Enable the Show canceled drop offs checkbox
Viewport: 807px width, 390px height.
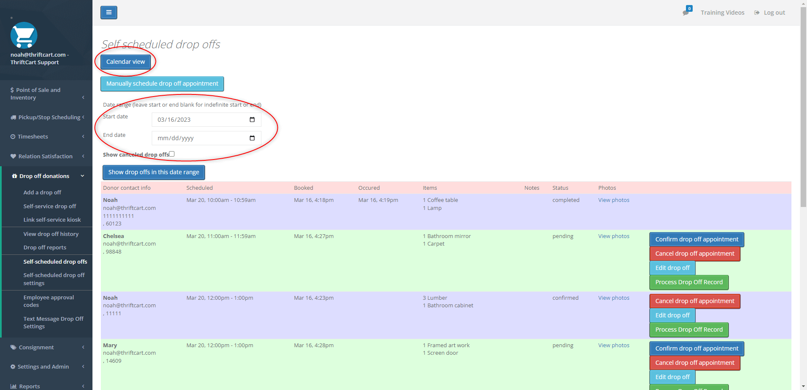point(171,154)
